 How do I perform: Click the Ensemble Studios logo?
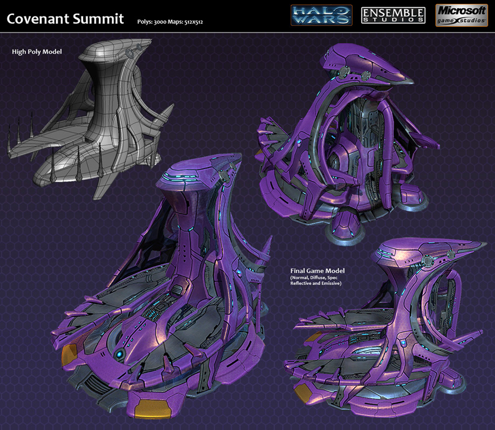point(393,15)
